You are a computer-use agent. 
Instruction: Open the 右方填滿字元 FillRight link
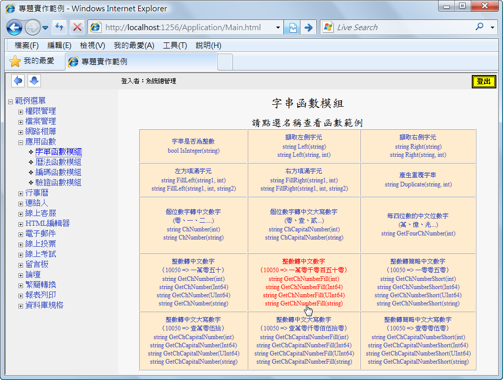coord(304,180)
